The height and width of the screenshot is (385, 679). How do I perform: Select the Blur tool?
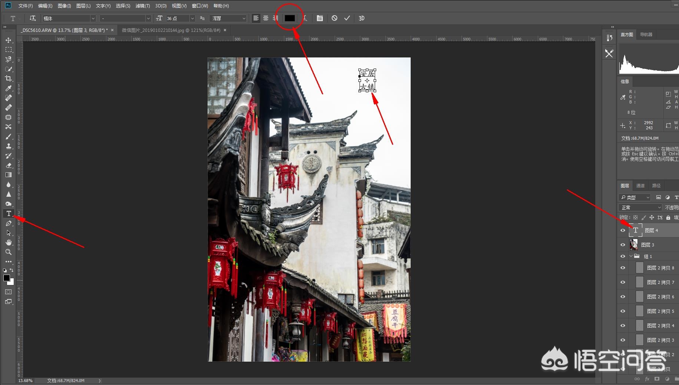point(9,185)
